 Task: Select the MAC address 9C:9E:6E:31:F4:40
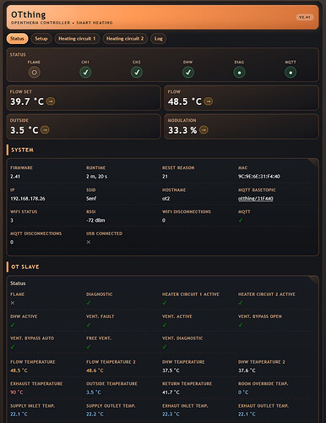(259, 177)
